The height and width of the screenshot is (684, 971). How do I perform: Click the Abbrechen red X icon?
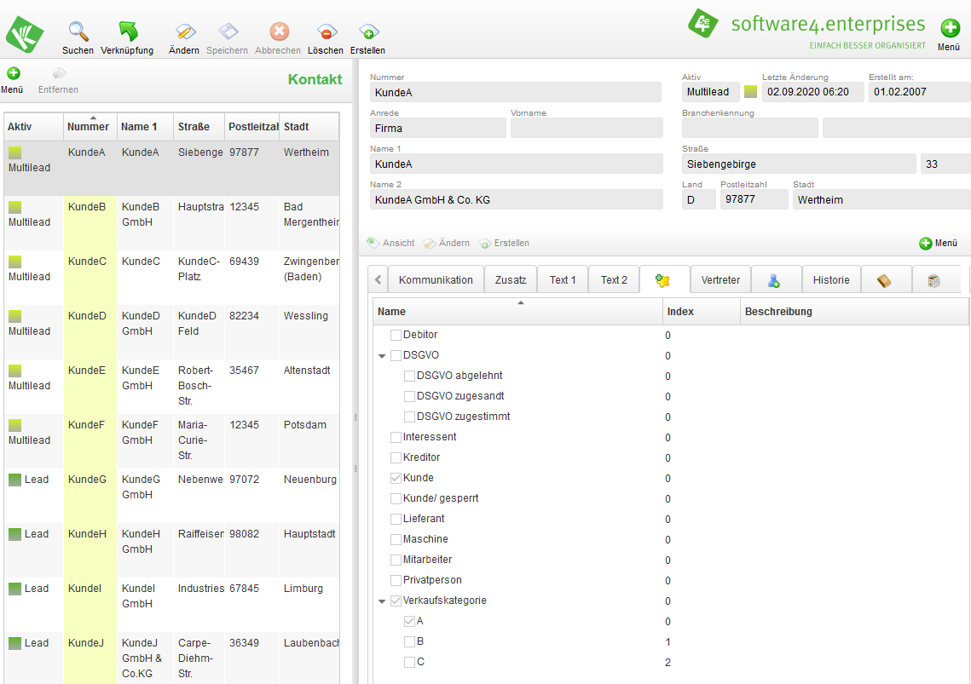(279, 31)
